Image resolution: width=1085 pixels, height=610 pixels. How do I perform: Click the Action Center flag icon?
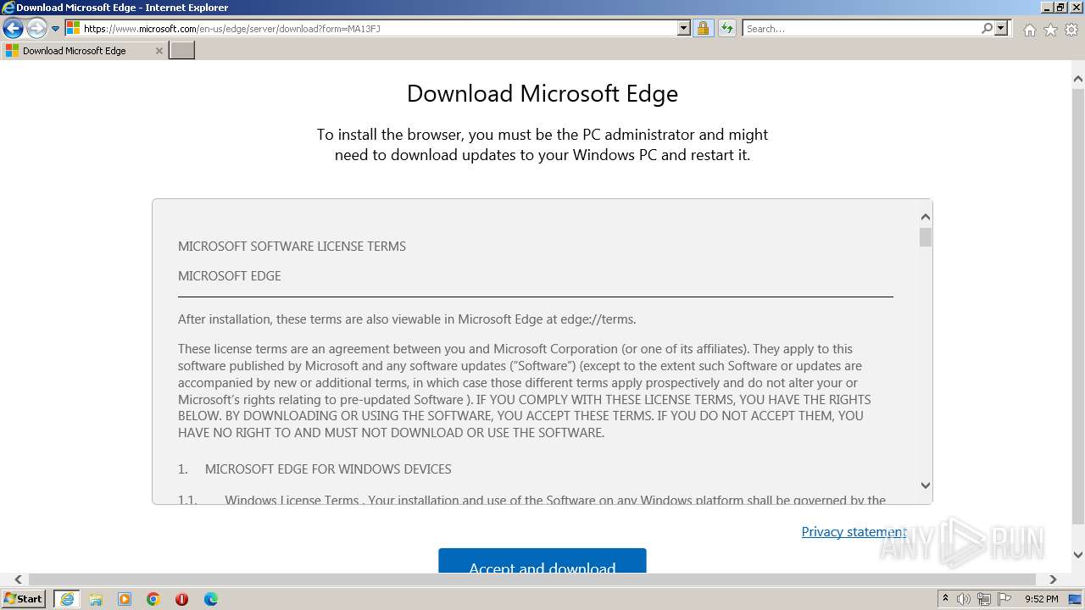click(1004, 599)
